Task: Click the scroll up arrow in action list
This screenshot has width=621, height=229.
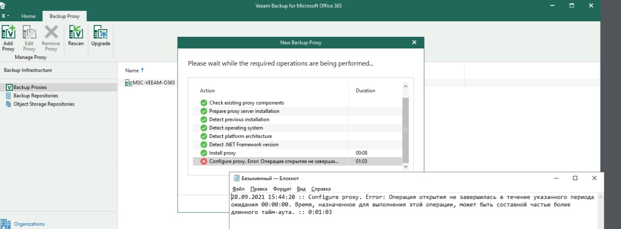Action: (406, 86)
